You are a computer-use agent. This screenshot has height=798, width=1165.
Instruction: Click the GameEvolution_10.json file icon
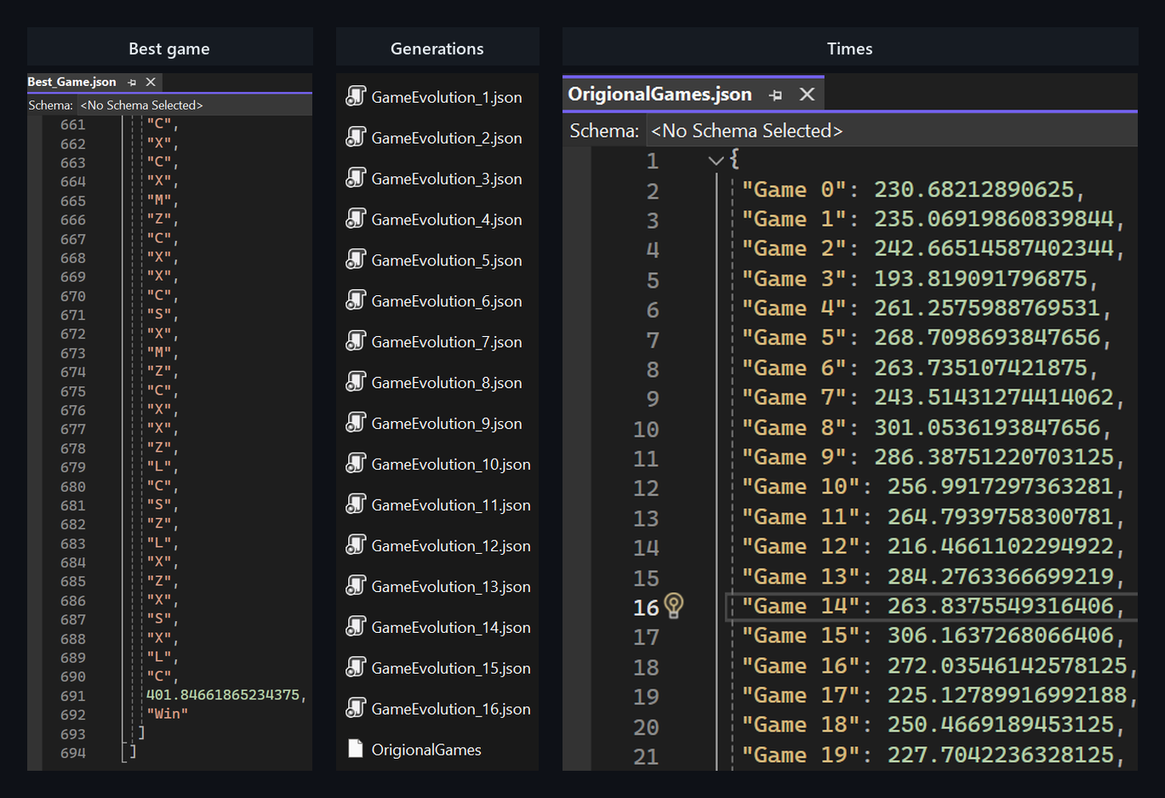(x=356, y=464)
